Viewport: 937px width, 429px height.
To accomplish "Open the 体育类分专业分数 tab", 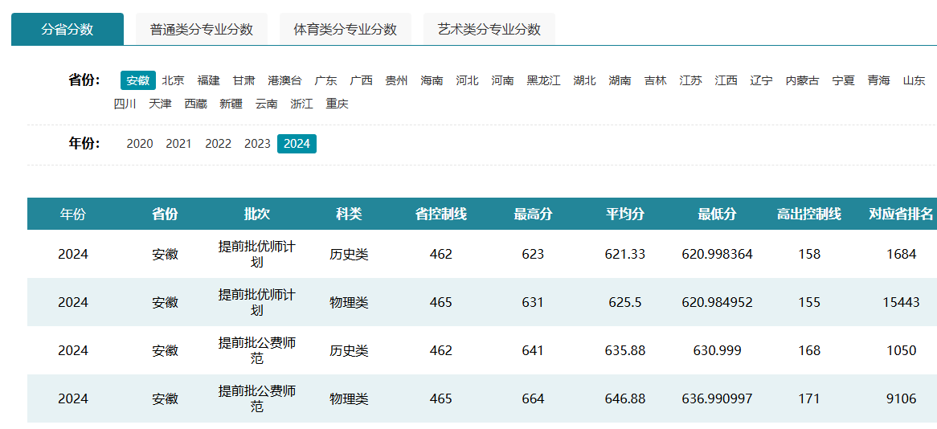I will click(345, 30).
